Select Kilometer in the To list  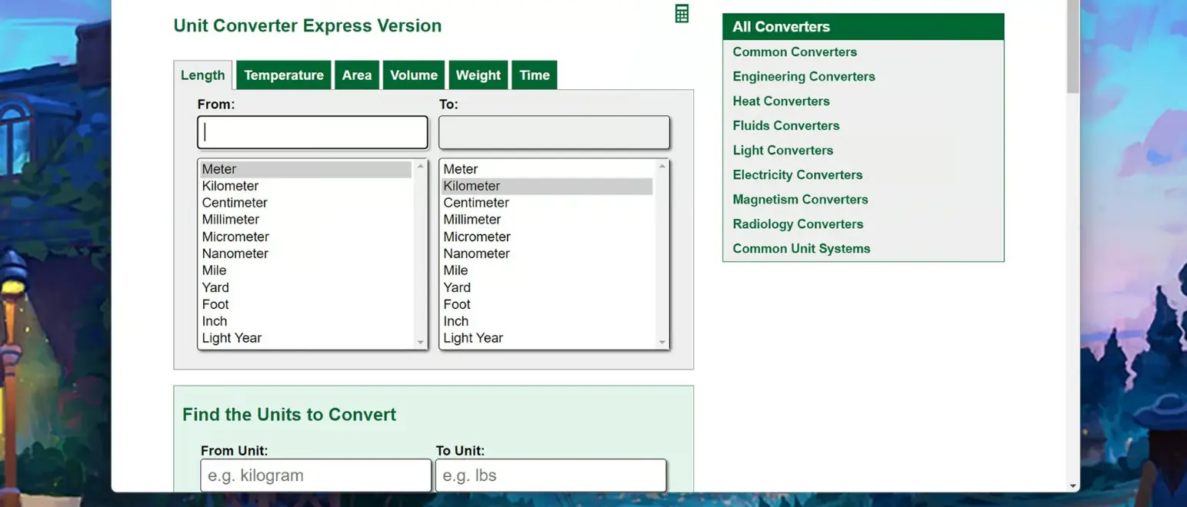tap(548, 186)
